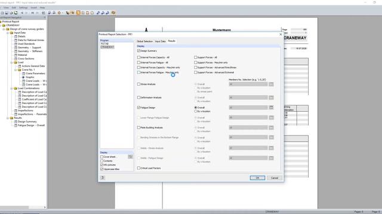The width and height of the screenshot is (382, 214).
Task: Open the help icon in the dialog corner
Action: click(x=103, y=178)
